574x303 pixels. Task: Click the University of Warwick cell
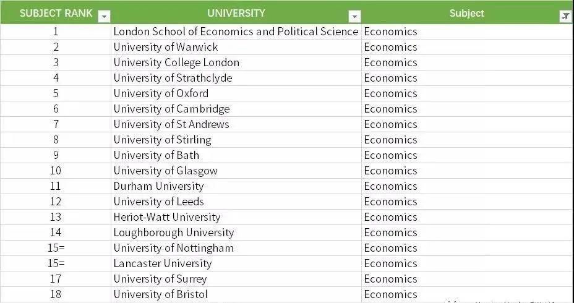(x=236, y=47)
